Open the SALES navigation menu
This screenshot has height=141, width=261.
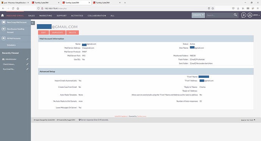coord(31,15)
